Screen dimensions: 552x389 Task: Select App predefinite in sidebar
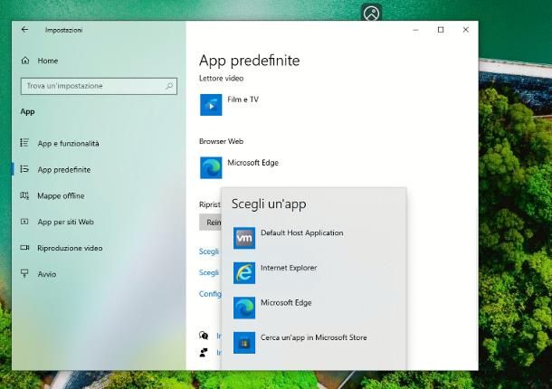(64, 169)
